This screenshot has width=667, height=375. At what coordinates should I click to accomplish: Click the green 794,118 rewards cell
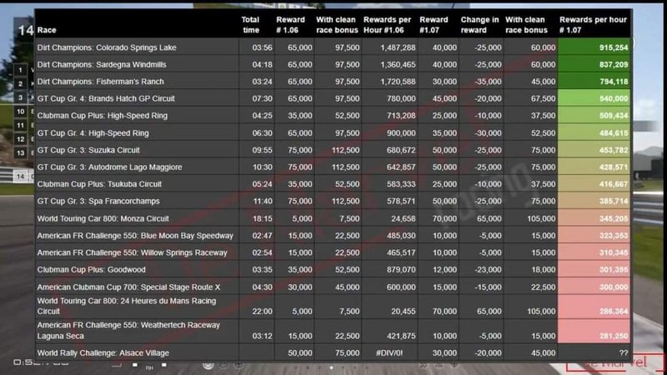coord(594,82)
